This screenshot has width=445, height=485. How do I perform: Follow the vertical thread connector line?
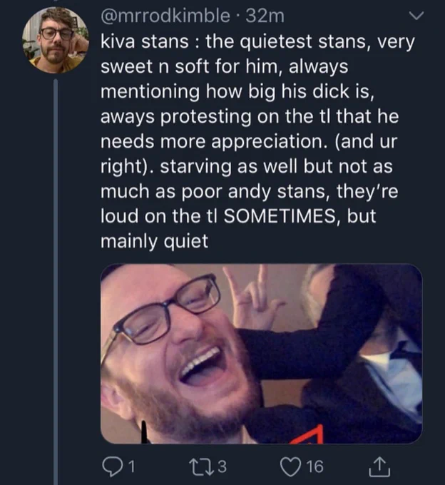click(56, 282)
